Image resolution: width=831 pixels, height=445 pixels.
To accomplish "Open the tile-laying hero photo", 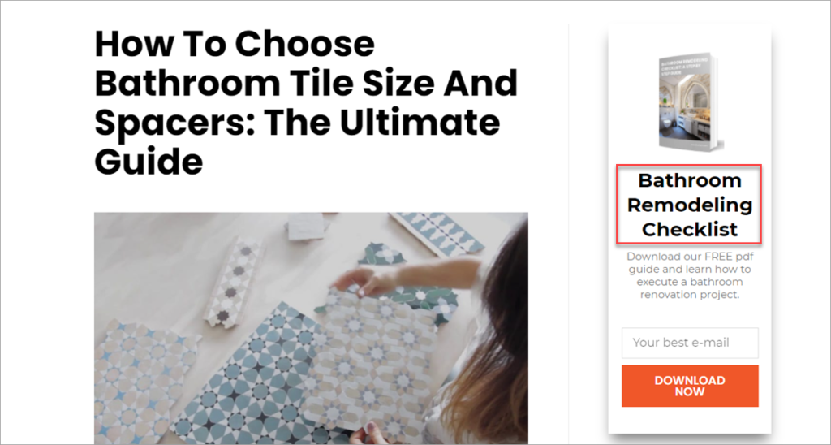I will pyautogui.click(x=311, y=328).
